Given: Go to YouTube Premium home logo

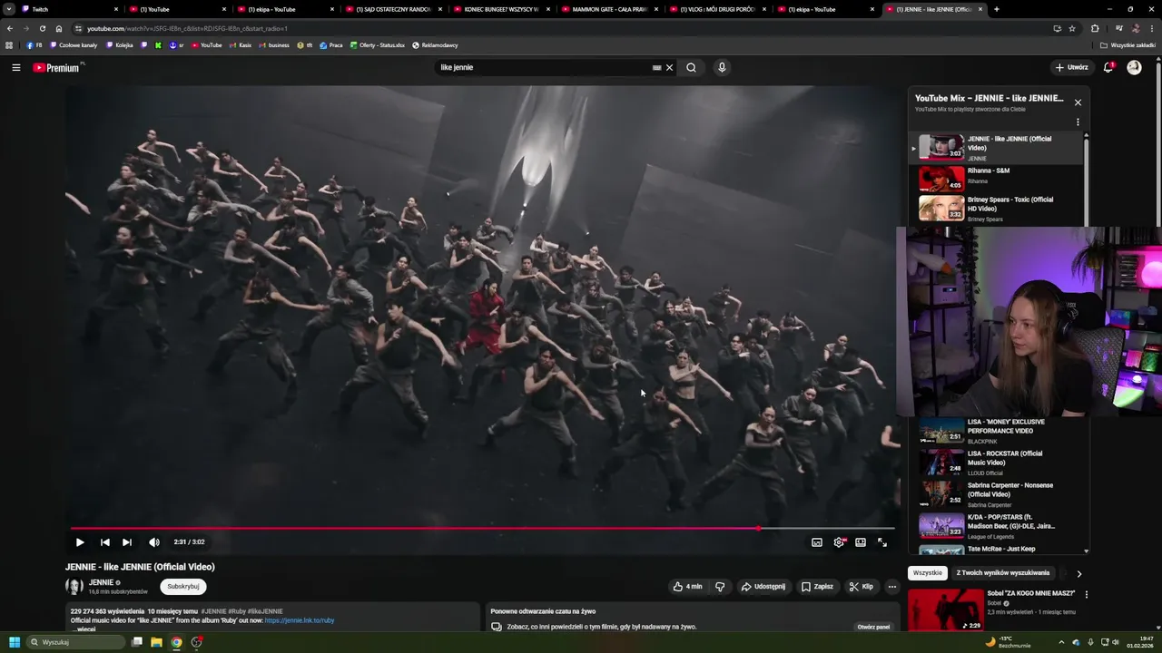Looking at the screenshot, I should pyautogui.click(x=57, y=67).
